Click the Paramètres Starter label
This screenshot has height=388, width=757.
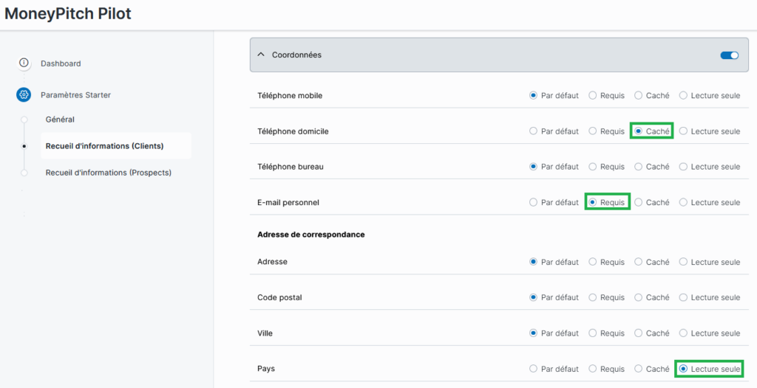75,95
